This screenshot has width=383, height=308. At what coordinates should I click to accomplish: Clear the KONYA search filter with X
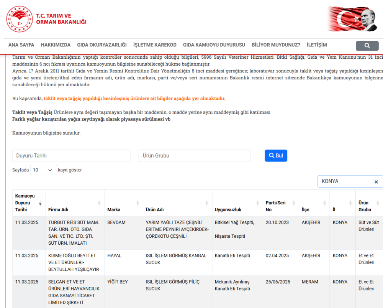376,182
